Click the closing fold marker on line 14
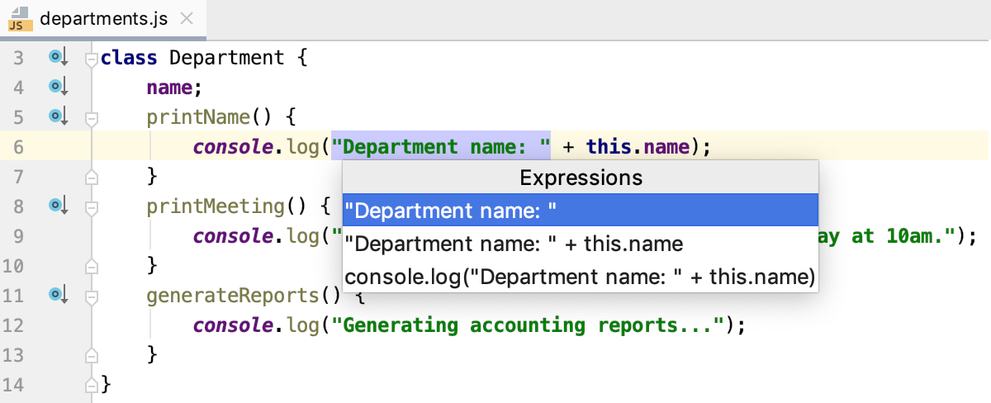 [92, 384]
